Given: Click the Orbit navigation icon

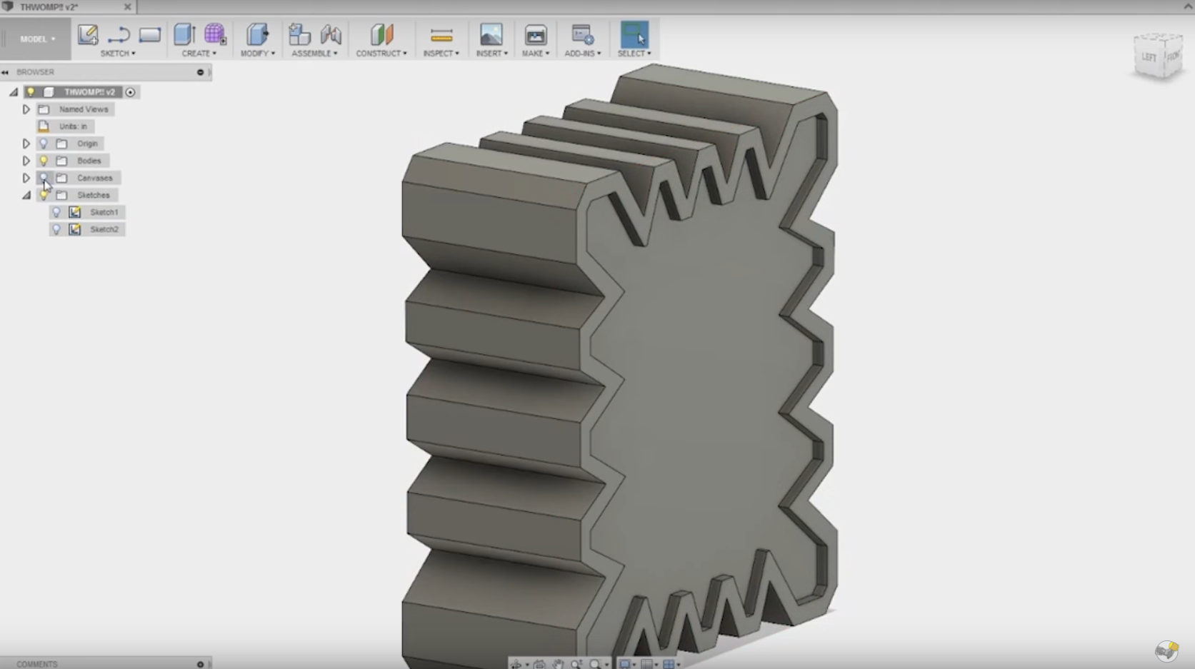Looking at the screenshot, I should tap(516, 664).
